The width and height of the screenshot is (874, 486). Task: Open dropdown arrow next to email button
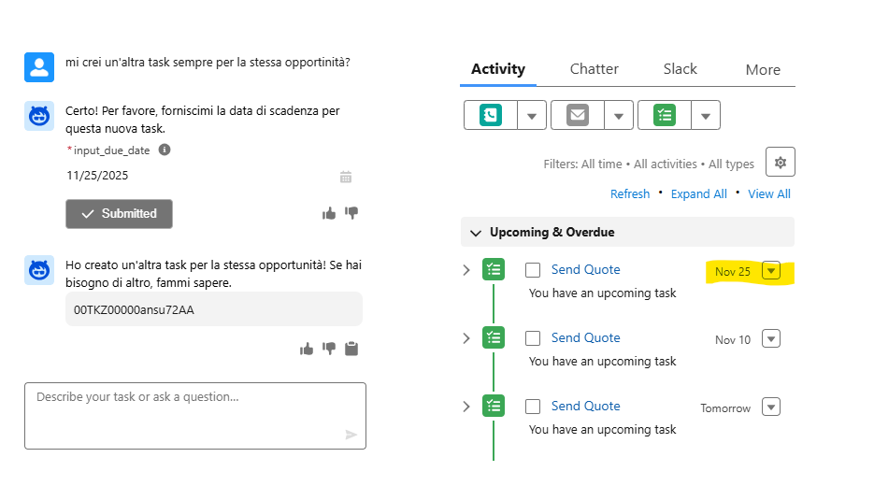[619, 116]
